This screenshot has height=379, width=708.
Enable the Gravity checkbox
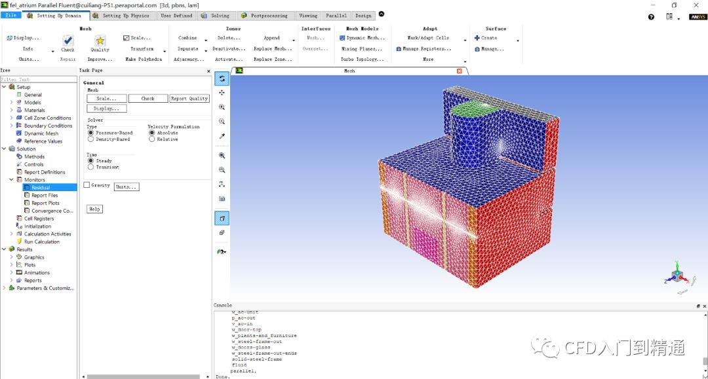coord(87,185)
